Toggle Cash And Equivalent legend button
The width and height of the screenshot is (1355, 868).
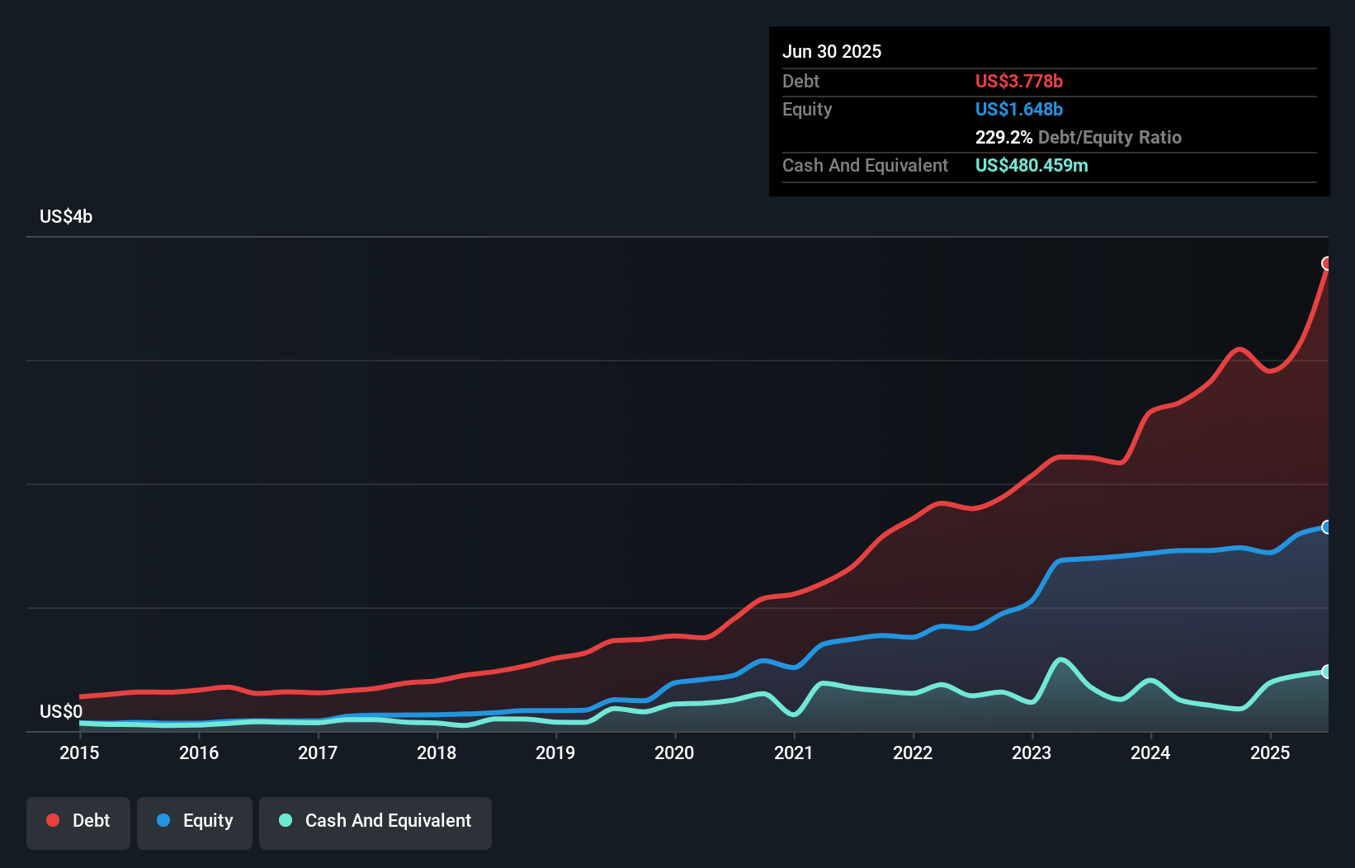pyautogui.click(x=375, y=823)
